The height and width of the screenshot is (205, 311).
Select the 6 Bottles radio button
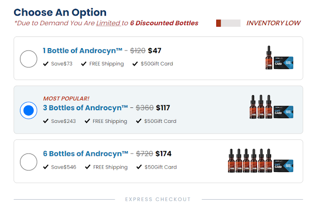coord(29,162)
